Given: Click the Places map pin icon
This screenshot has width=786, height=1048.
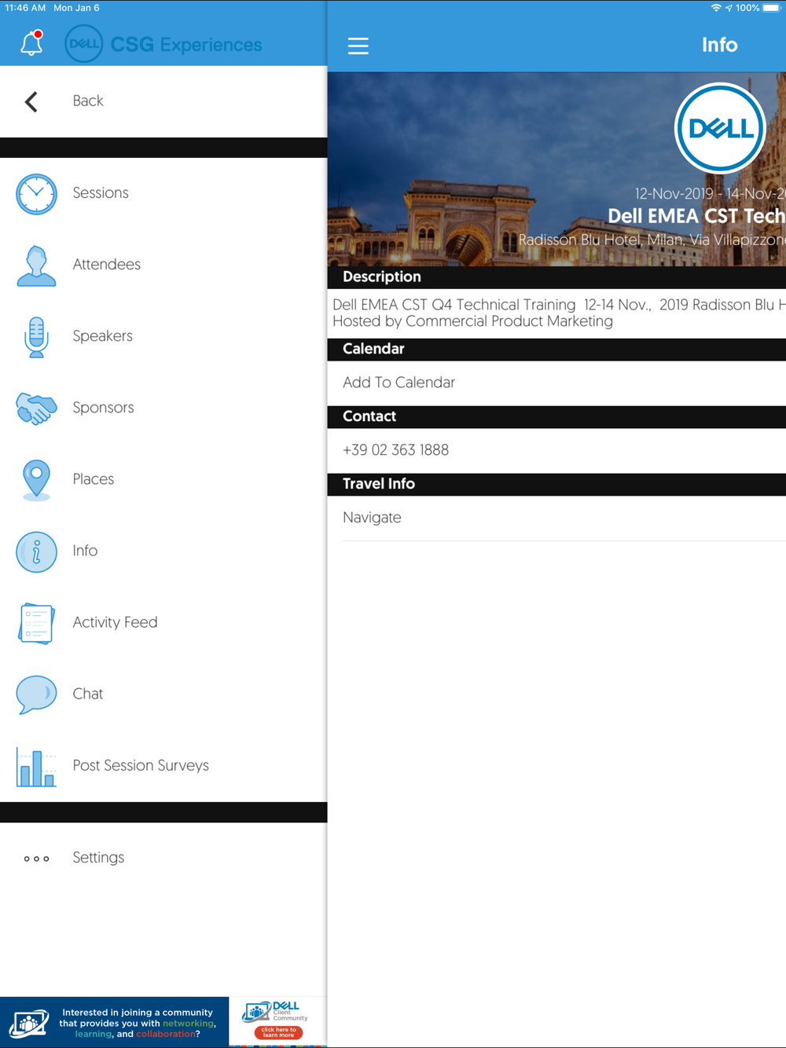Looking at the screenshot, I should (36, 480).
